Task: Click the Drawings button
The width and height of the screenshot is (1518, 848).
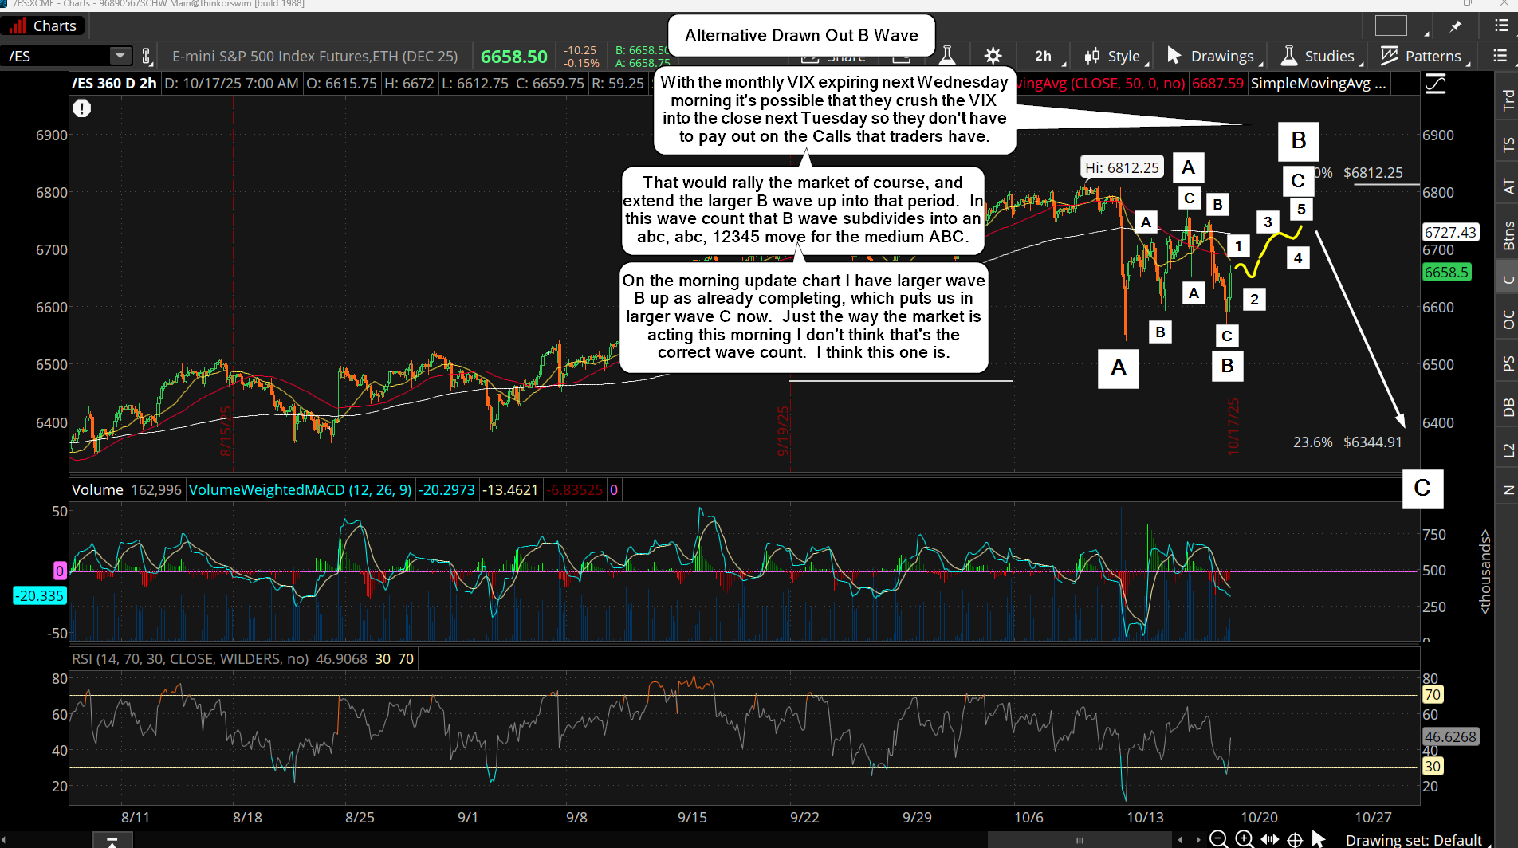Action: (x=1212, y=56)
